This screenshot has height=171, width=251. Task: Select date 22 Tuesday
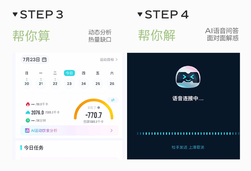(55, 83)
